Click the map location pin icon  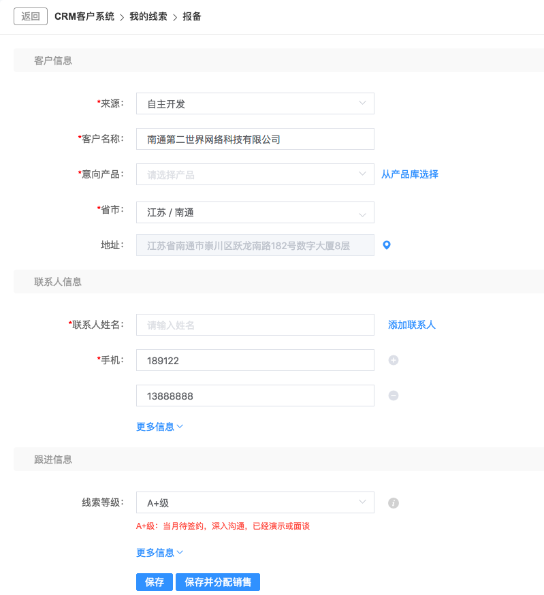tap(387, 245)
